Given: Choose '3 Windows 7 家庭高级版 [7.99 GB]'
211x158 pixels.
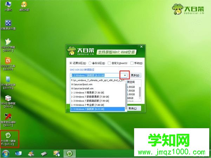Looking at the screenshot, I should (98, 101).
